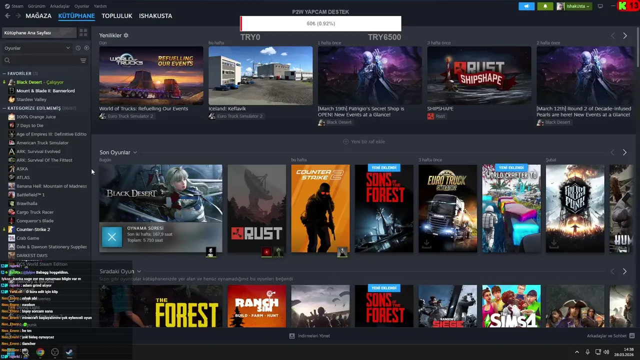Sort by recent activity clock icon

[x=78, y=48]
